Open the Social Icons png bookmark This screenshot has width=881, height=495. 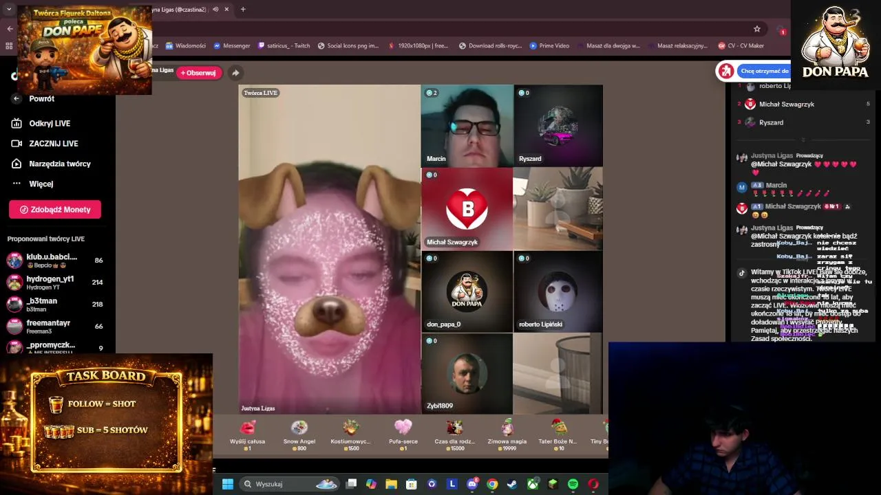click(x=348, y=46)
